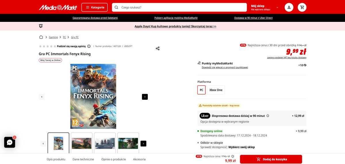Switch to 'Akcesoria' tab

pos(139,159)
